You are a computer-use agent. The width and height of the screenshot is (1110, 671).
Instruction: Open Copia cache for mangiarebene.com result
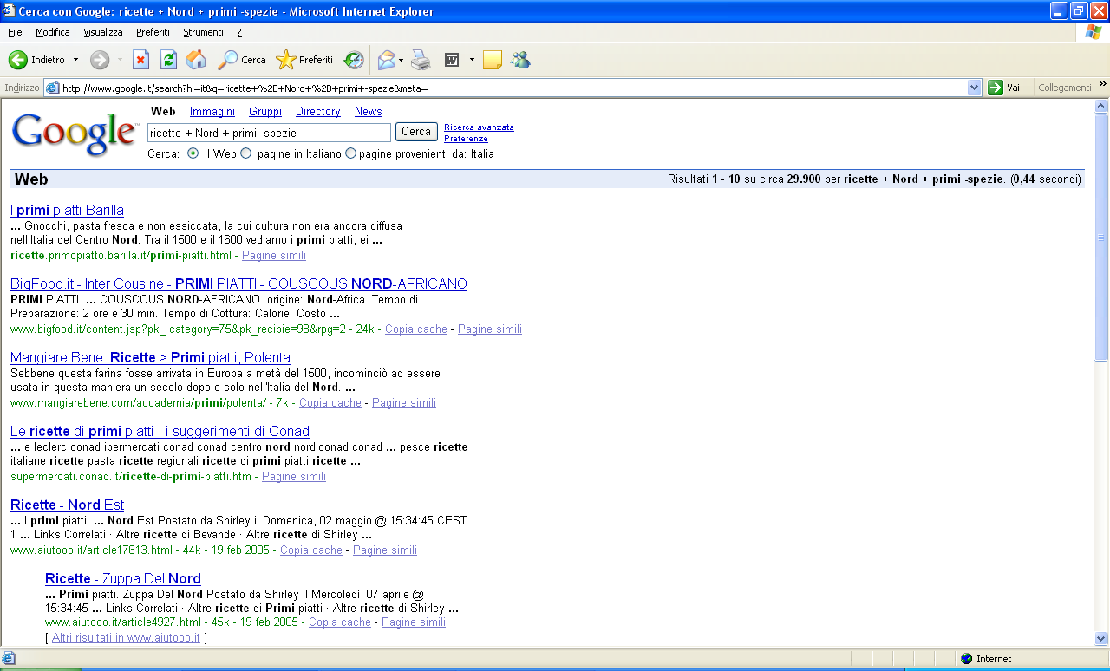[x=330, y=403]
